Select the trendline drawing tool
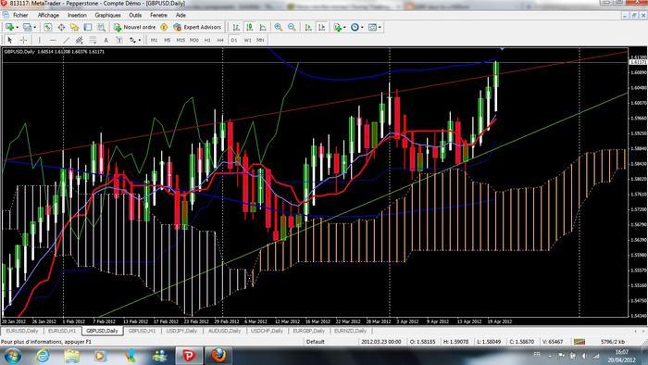Image resolution: width=648 pixels, height=365 pixels. pos(66,40)
